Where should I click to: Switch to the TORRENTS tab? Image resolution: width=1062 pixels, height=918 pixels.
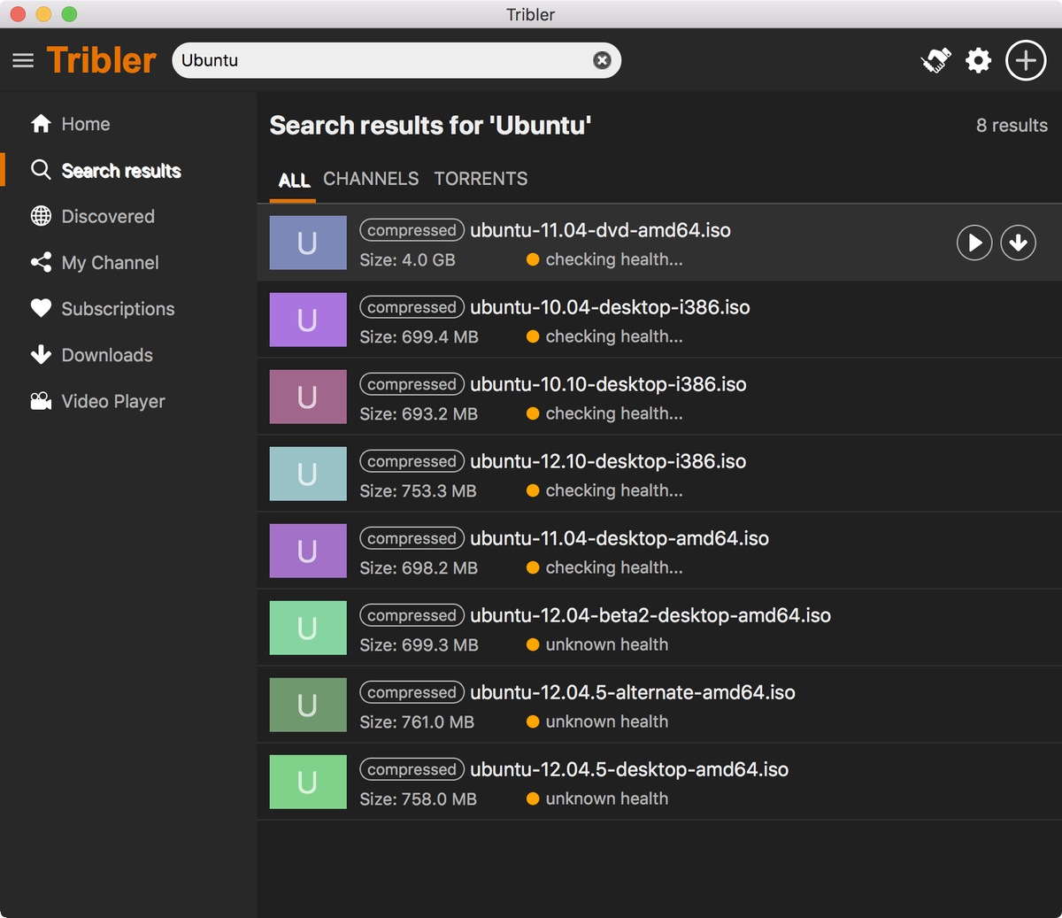pyautogui.click(x=481, y=179)
